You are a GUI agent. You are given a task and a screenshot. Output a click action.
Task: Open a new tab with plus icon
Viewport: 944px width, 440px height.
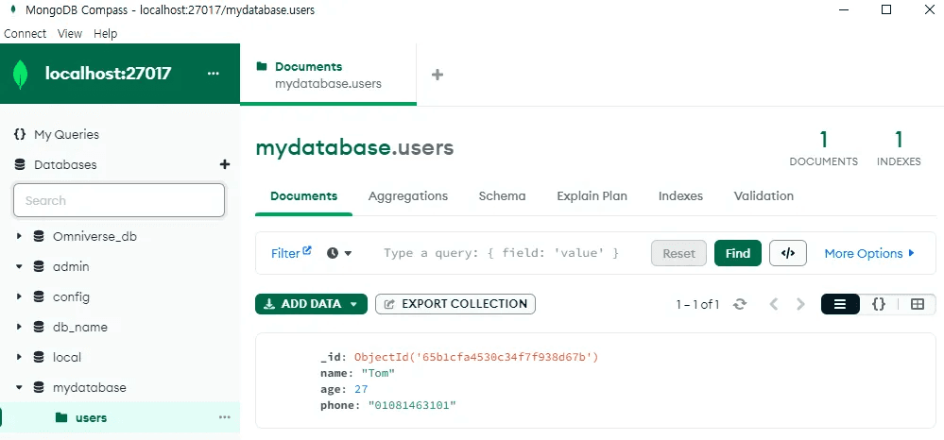tap(438, 75)
